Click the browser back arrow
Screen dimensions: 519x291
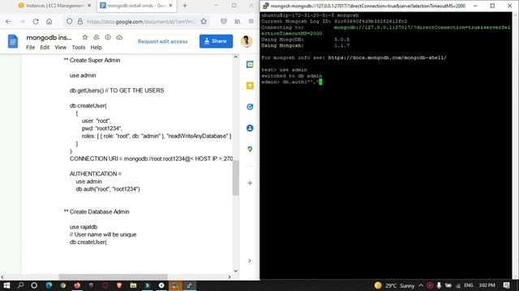(x=8, y=22)
